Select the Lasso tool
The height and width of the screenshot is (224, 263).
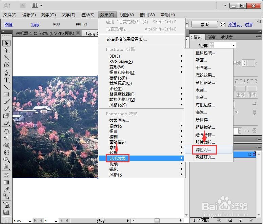pyautogui.click(x=6, y=64)
